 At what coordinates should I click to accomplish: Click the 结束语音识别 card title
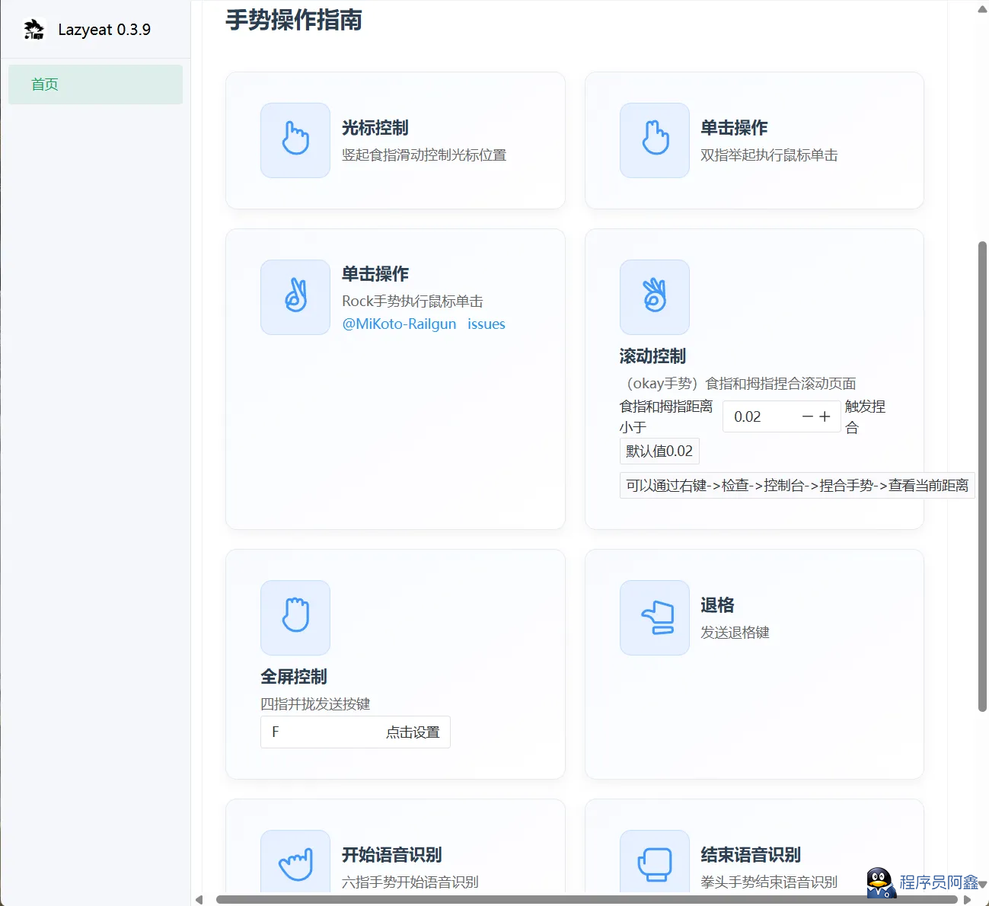[751, 854]
